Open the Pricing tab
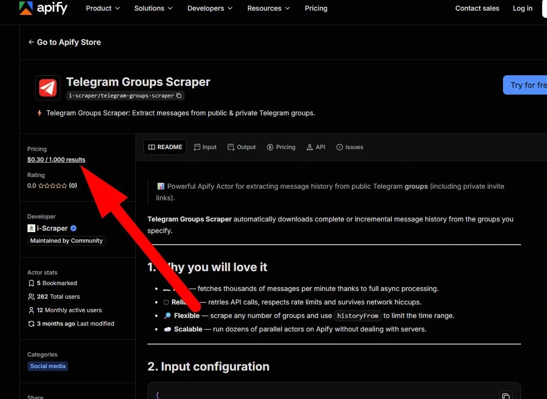547x399 pixels. [281, 147]
